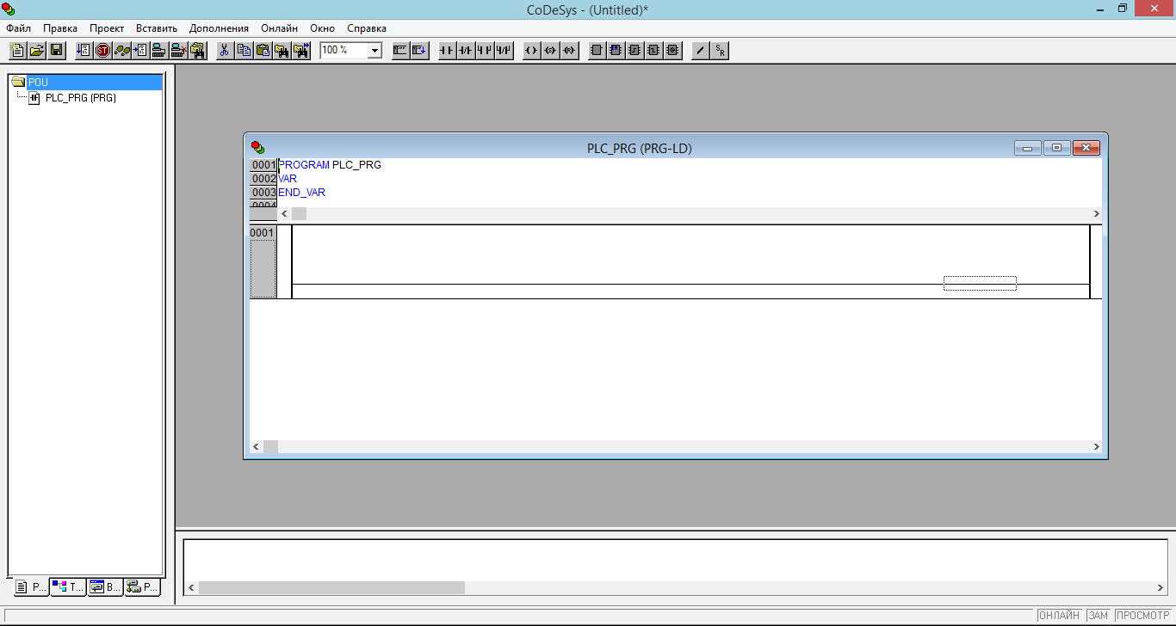Image resolution: width=1176 pixels, height=626 pixels.
Task: Click the Run program toolbar icon
Action: click(84, 51)
